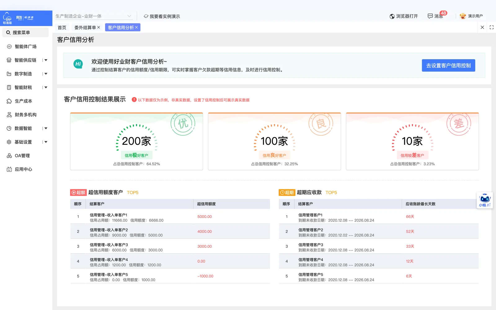Click the 用友 ERP logo icon
Screen dimensions: 496x310
[x=7, y=18]
